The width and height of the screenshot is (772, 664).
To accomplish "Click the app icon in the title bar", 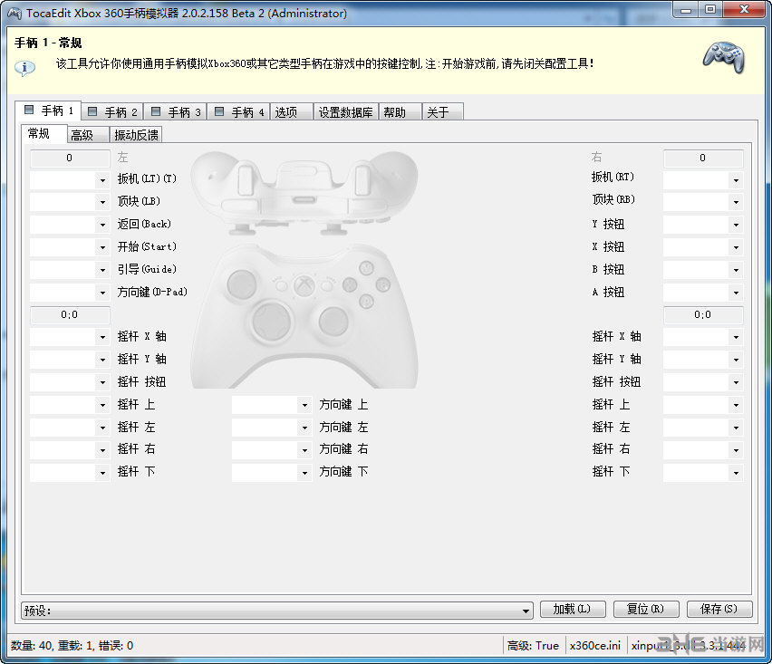I will click(x=14, y=14).
